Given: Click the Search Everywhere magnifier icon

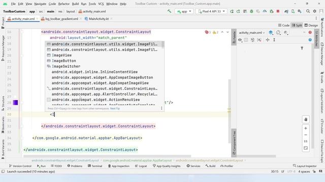Looking at the screenshot, I should pyautogui.click(x=308, y=11).
